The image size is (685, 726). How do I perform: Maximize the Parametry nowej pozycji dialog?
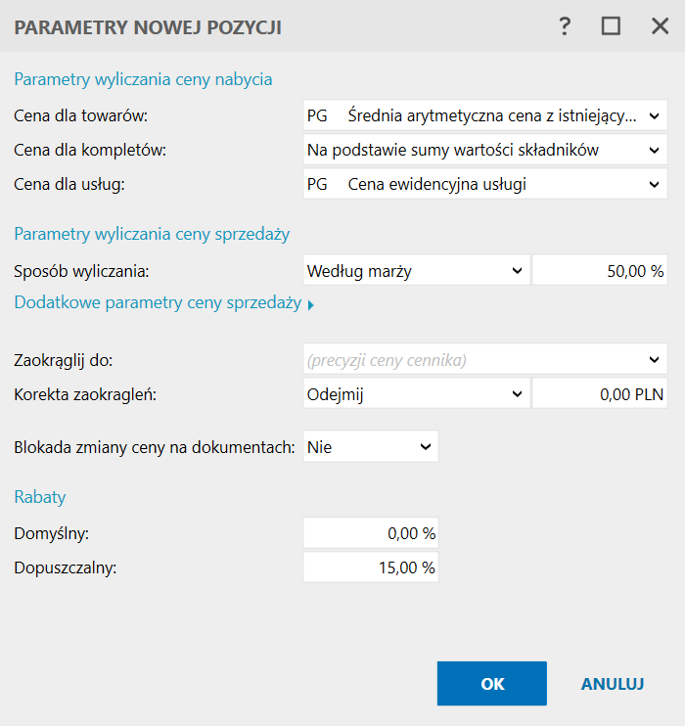[x=612, y=27]
